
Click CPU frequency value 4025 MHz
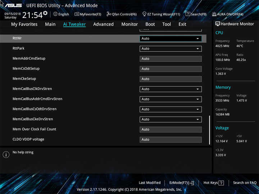[x=222, y=46]
